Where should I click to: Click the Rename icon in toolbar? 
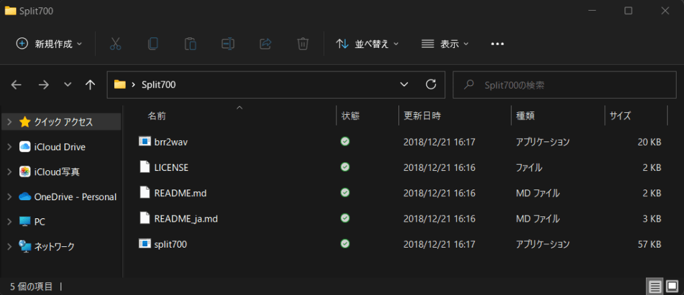coord(227,44)
